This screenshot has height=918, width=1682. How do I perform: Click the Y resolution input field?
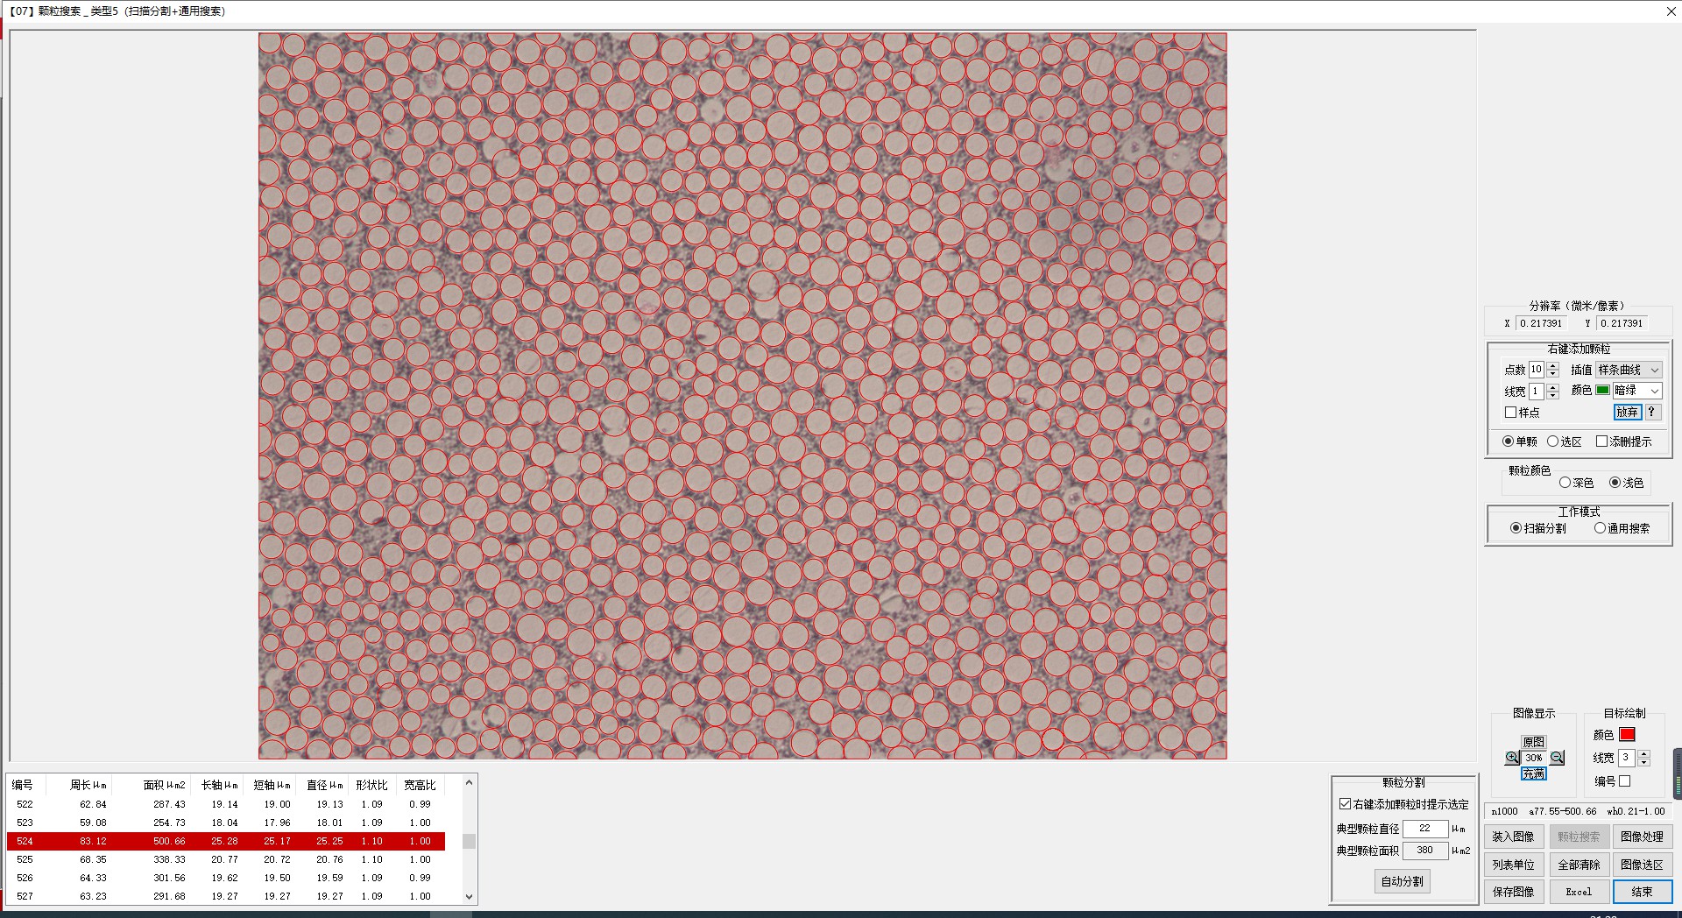coord(1622,323)
